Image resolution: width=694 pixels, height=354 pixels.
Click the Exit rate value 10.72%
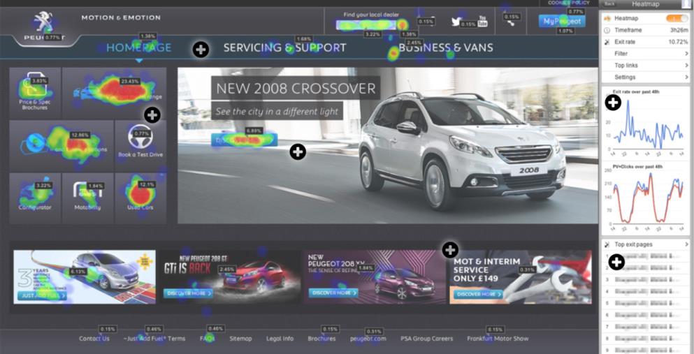(679, 42)
